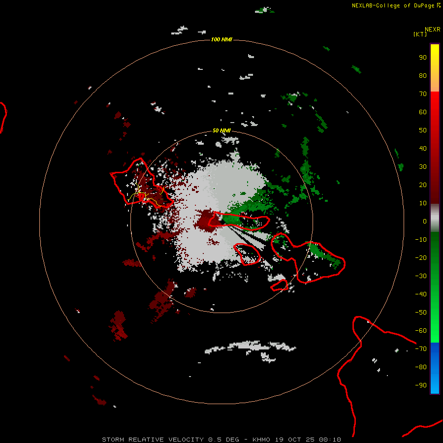Click the gray zero-velocity band on color bar
The height and width of the screenshot is (443, 443).
pyautogui.click(x=435, y=218)
